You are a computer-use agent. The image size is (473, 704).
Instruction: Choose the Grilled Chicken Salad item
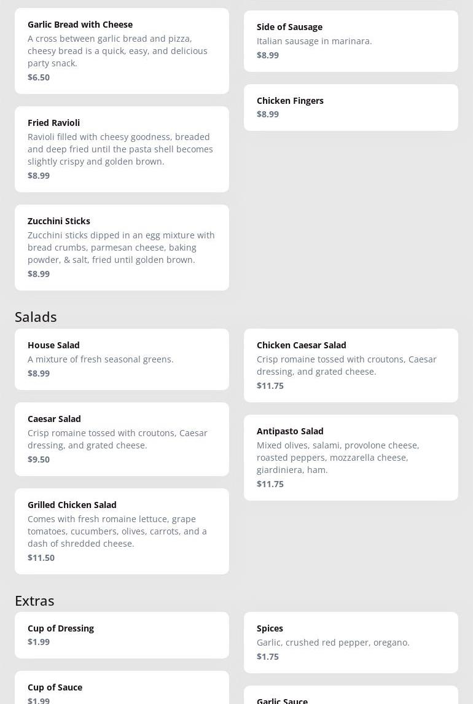click(122, 531)
